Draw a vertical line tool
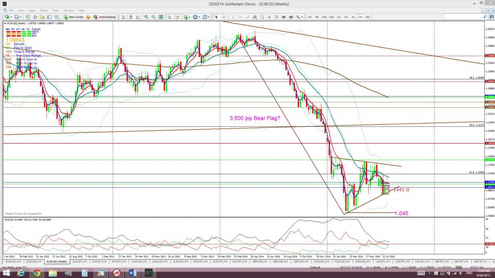Viewport: 495px width, 278px height. click(x=233, y=17)
